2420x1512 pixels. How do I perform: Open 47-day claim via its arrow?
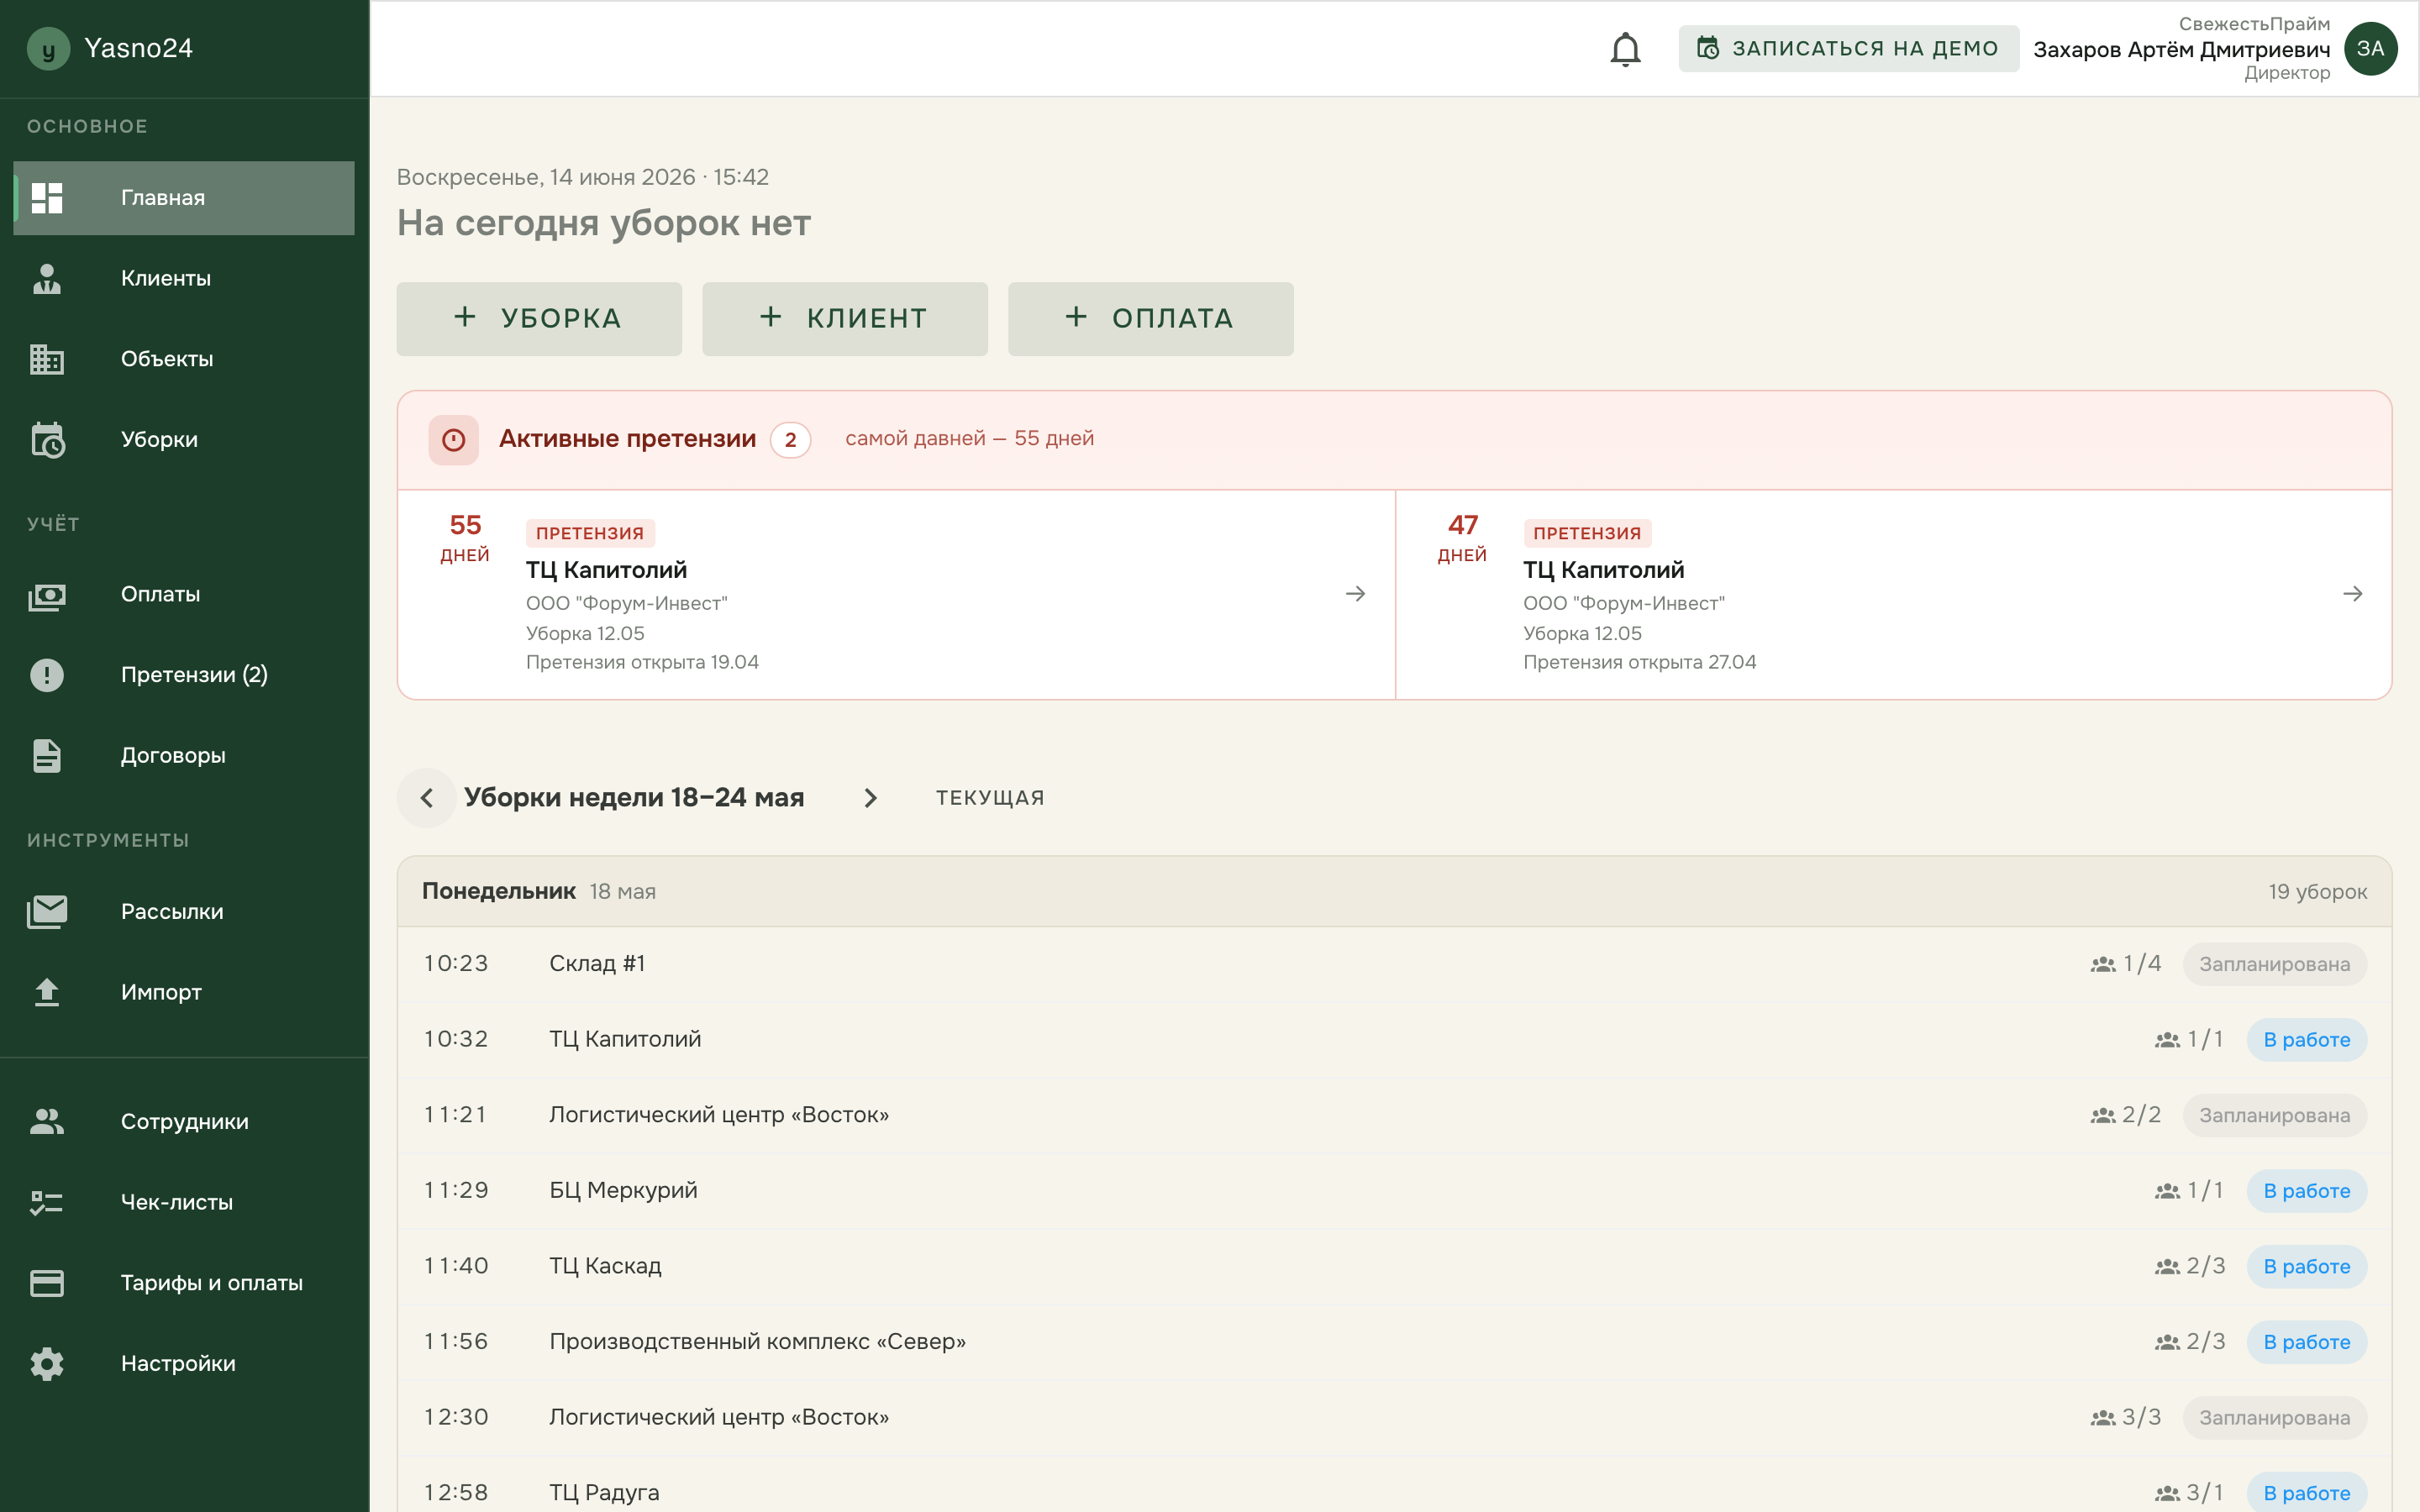[2352, 594]
